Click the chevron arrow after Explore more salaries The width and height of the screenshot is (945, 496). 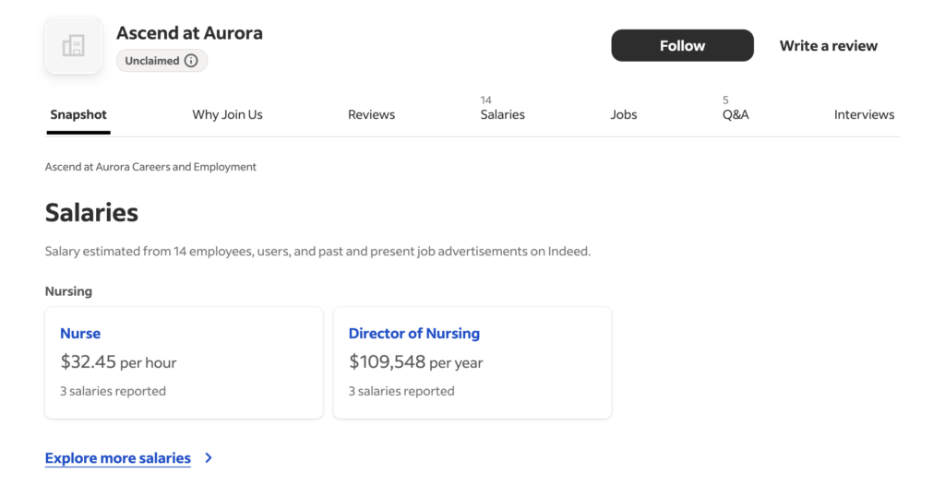point(209,458)
